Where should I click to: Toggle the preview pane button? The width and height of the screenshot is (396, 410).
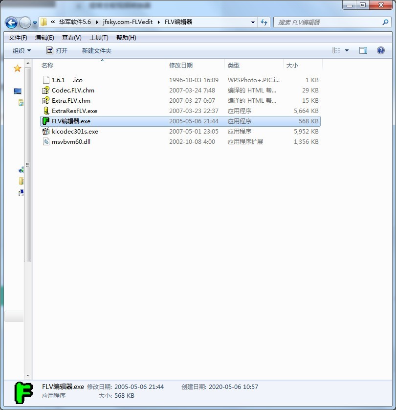(363, 50)
